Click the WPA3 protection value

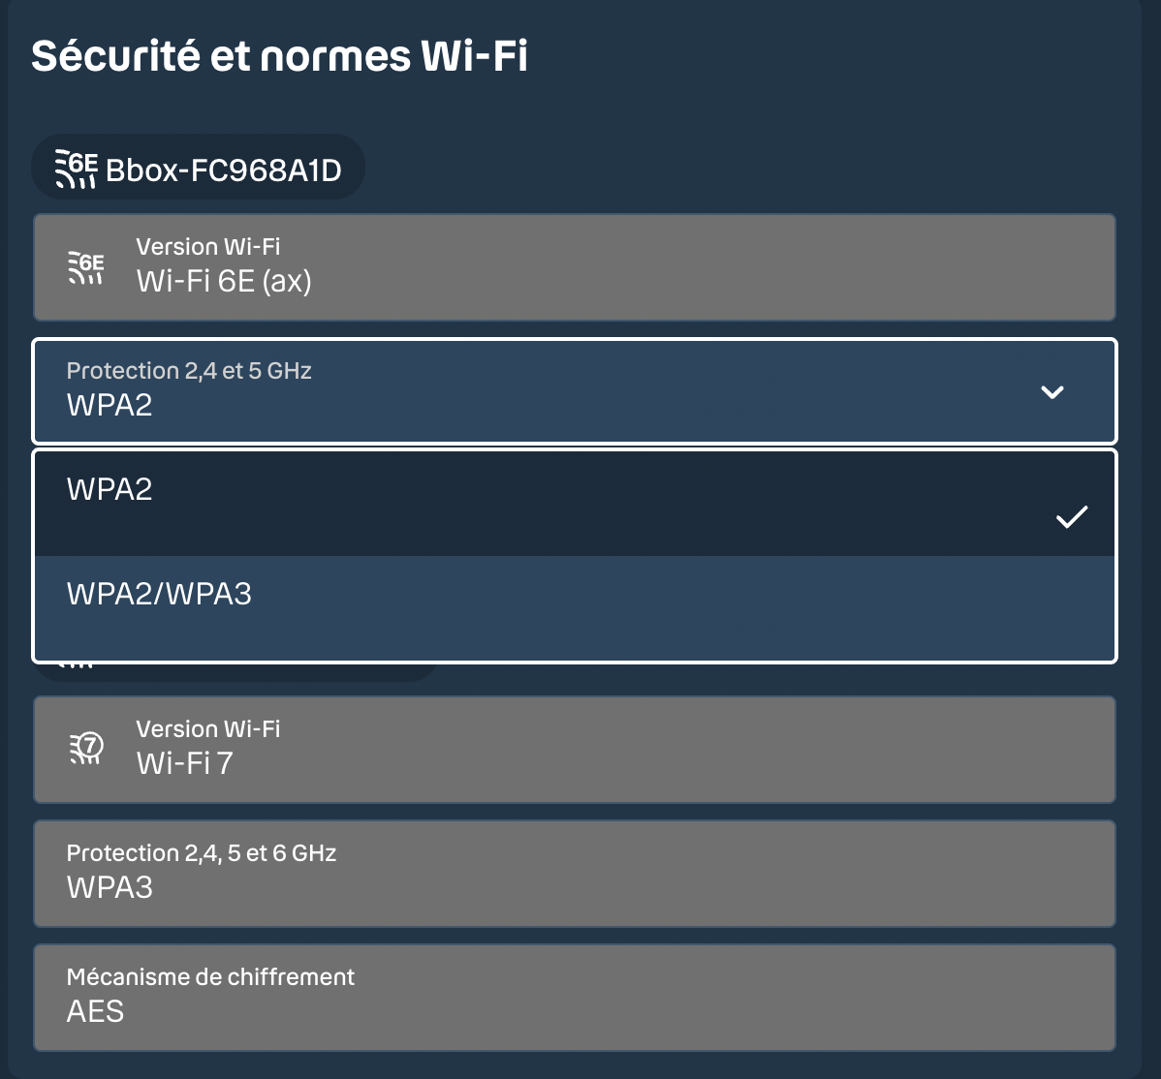point(110,887)
